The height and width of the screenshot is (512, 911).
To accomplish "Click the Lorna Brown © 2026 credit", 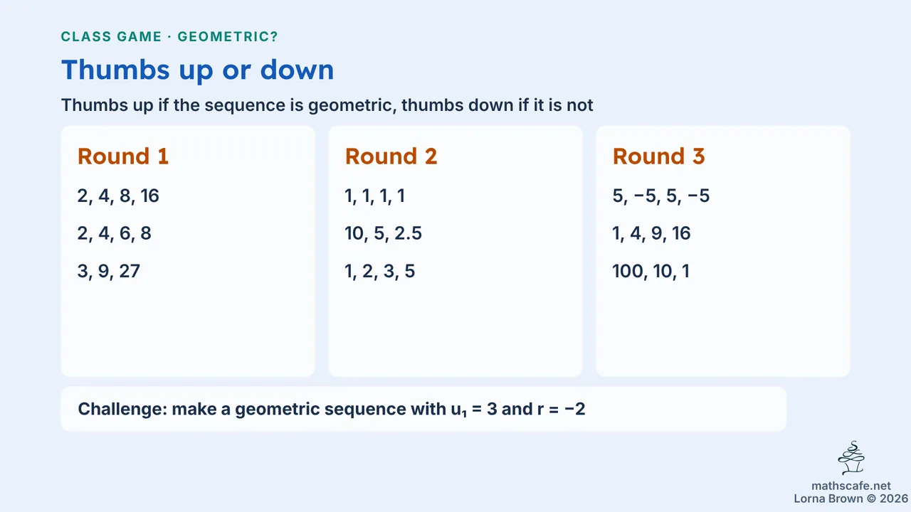I will coord(851,498).
